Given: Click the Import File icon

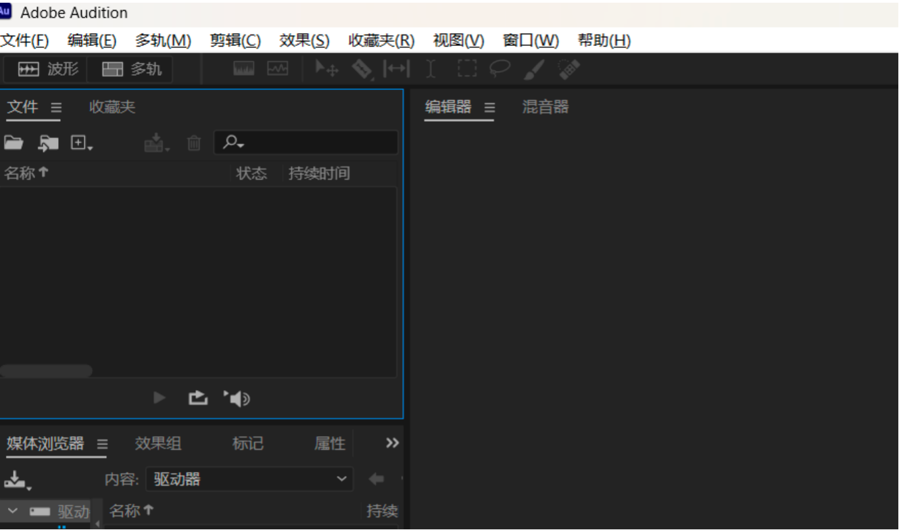Looking at the screenshot, I should pos(48,143).
